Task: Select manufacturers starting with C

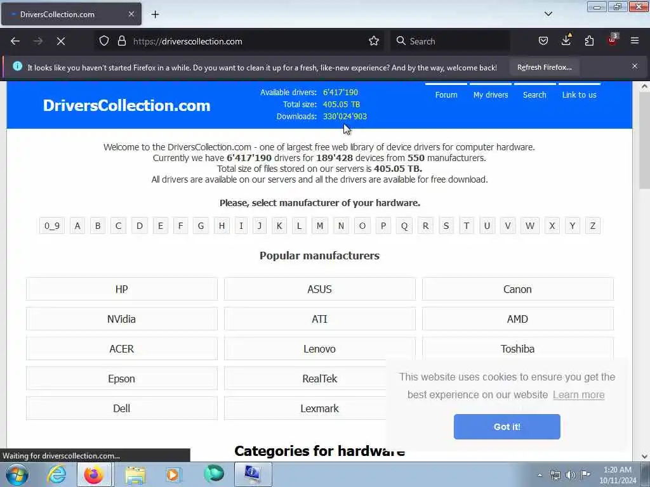Action: (x=119, y=226)
